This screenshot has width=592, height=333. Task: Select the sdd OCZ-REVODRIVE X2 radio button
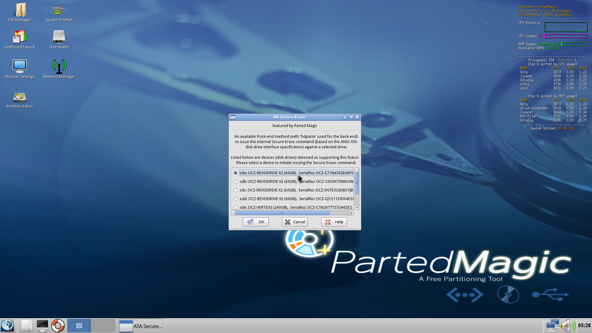click(x=236, y=199)
